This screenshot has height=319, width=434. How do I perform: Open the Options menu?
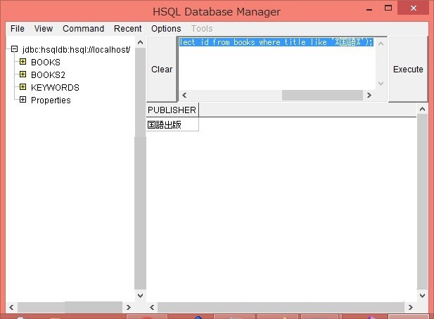point(166,29)
